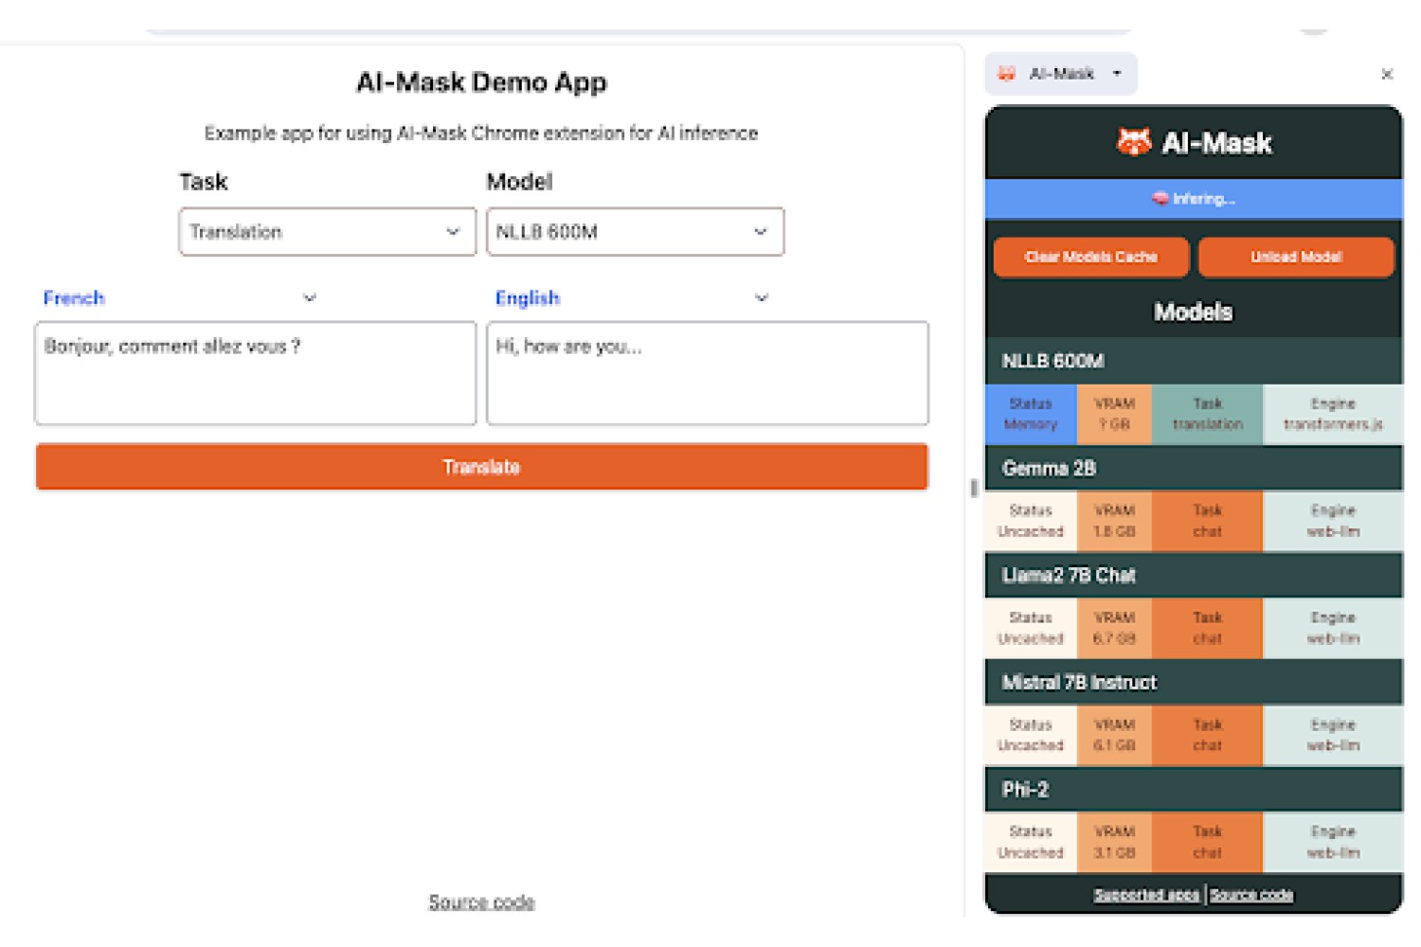Close the side panel with the X button
Viewport: 1421px width, 947px height.
pyautogui.click(x=1387, y=74)
